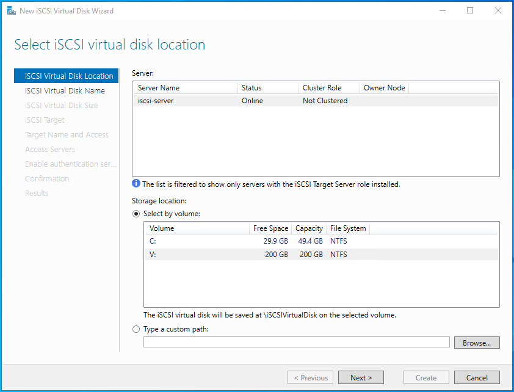The height and width of the screenshot is (392, 514).
Task: Go to iSCSI Virtual Disk Name step
Action: coord(65,91)
